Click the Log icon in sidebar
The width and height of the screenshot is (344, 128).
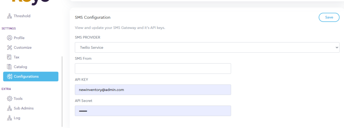[x=9, y=118]
